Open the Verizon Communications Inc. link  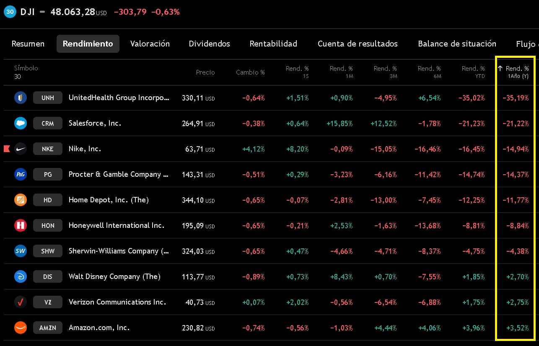click(117, 302)
